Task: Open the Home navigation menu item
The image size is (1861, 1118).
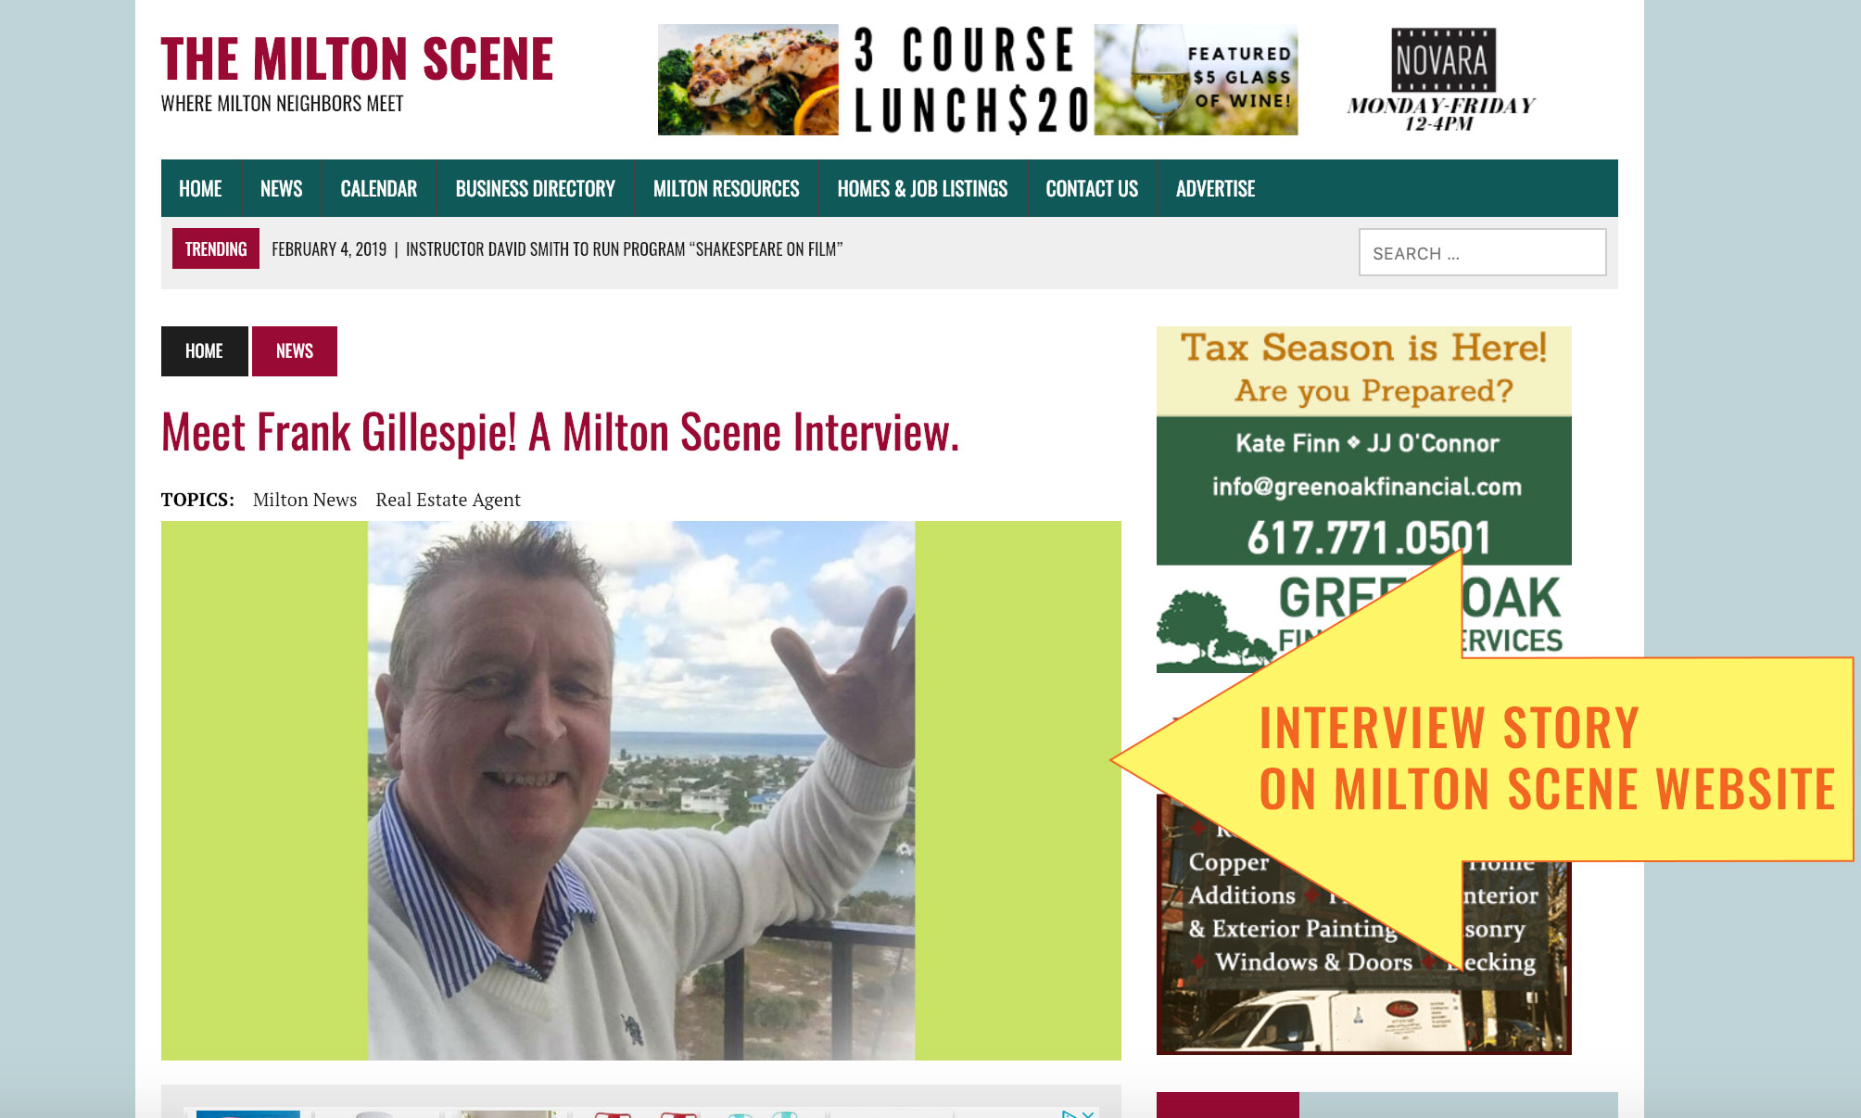Action: click(200, 188)
